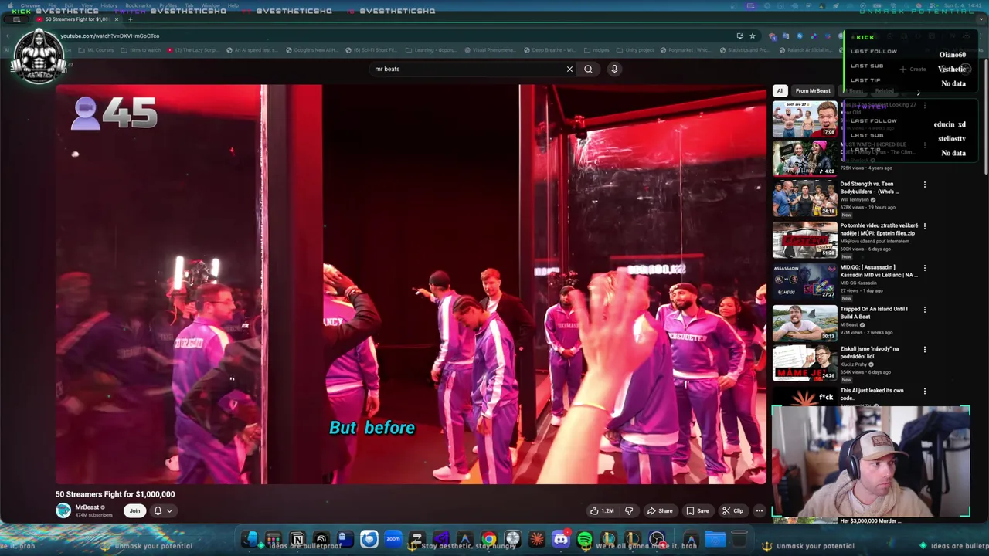Open Google Chrome from the dock
989x556 pixels.
(489, 539)
